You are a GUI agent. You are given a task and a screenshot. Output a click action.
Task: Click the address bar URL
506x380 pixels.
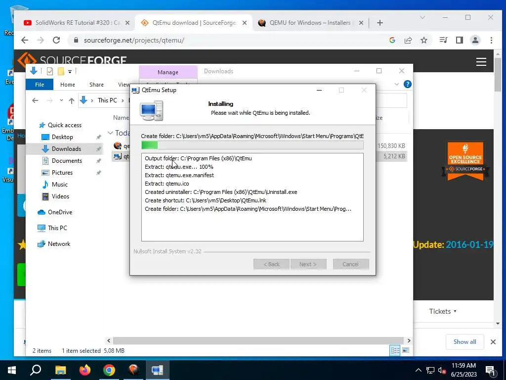(x=134, y=41)
